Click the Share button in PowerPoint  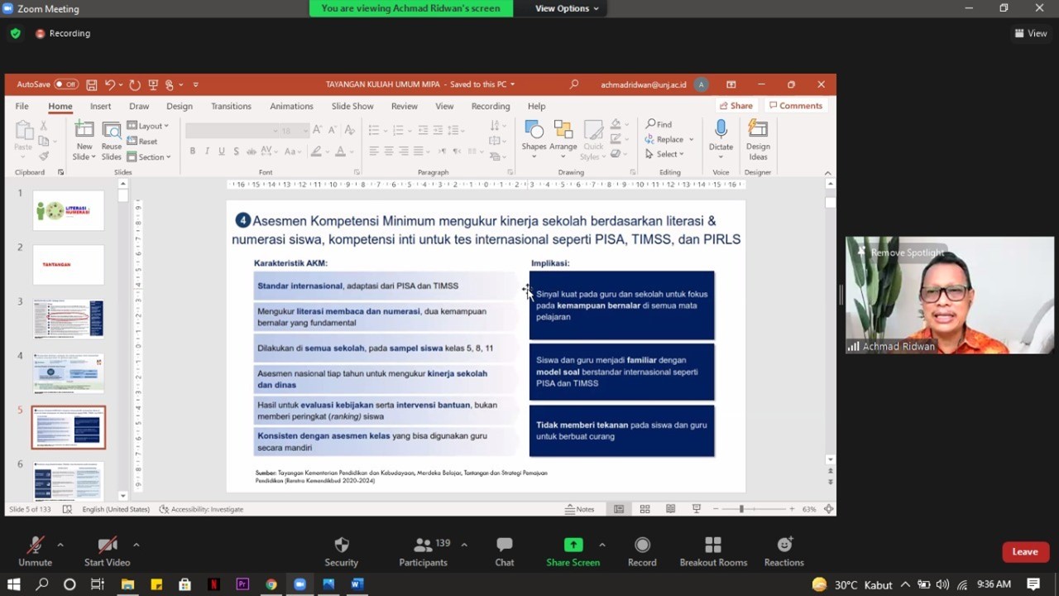tap(736, 106)
